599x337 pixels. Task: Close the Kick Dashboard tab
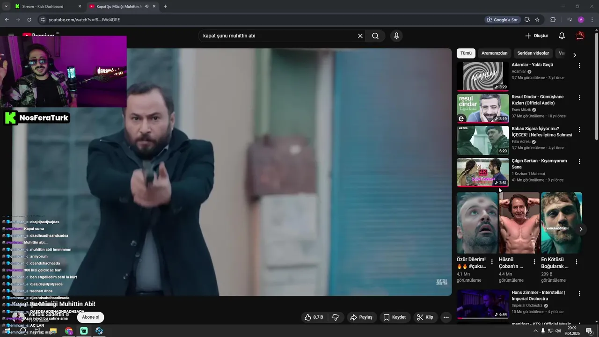[x=80, y=7]
